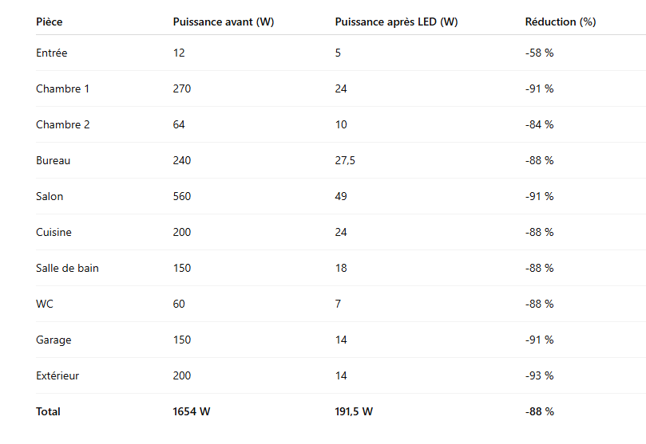Select the 191,5 W total LED value
The image size is (646, 444).
[354, 411]
